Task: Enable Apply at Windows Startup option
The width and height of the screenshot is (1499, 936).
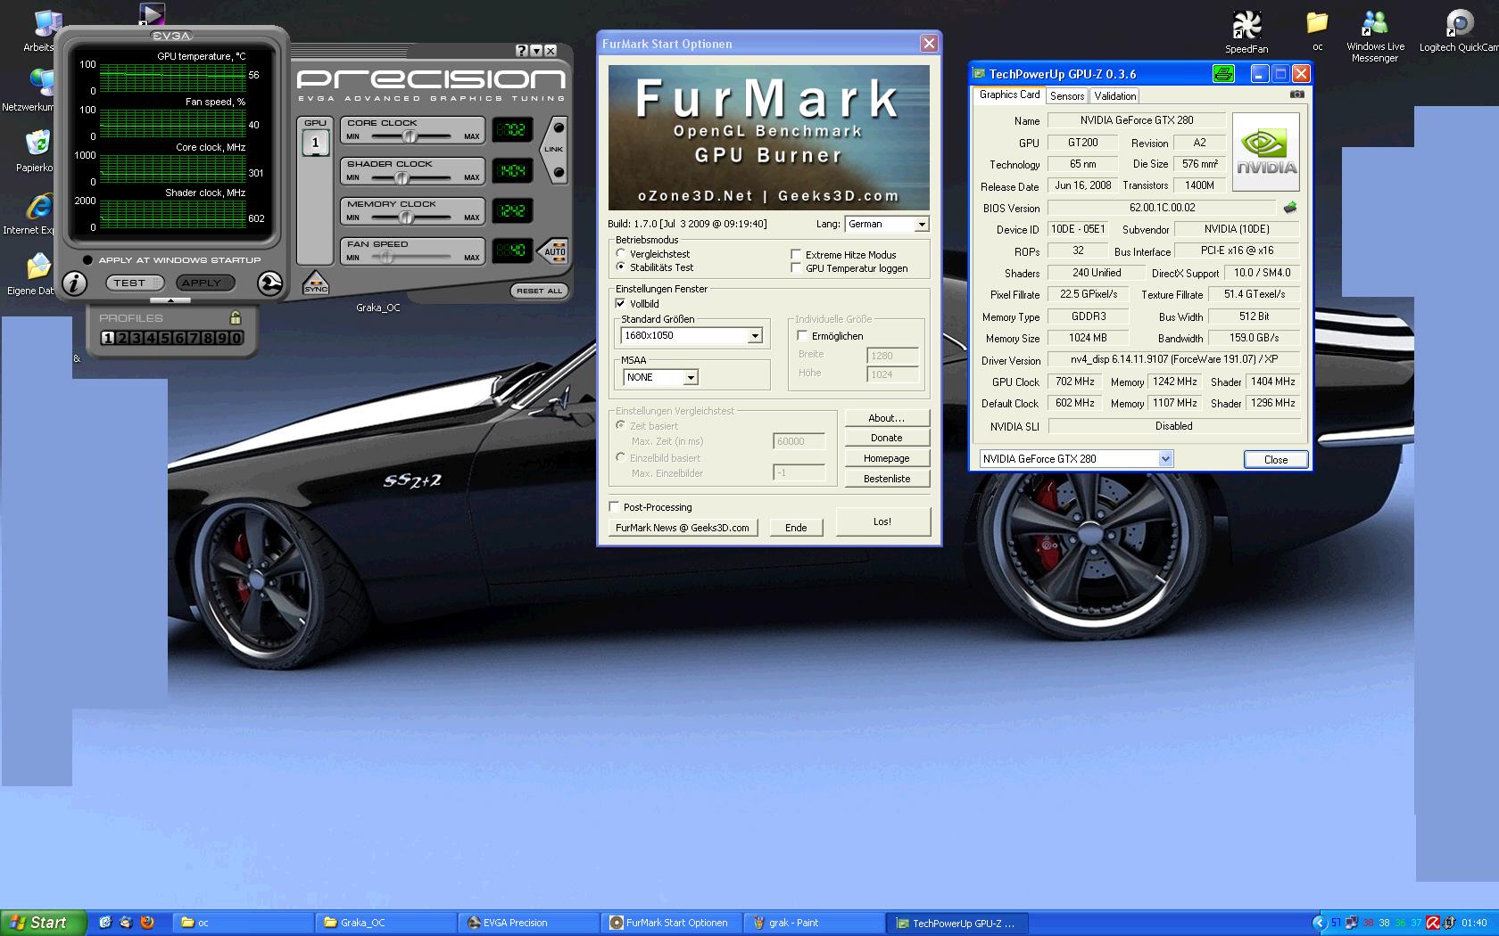Action: click(x=87, y=260)
